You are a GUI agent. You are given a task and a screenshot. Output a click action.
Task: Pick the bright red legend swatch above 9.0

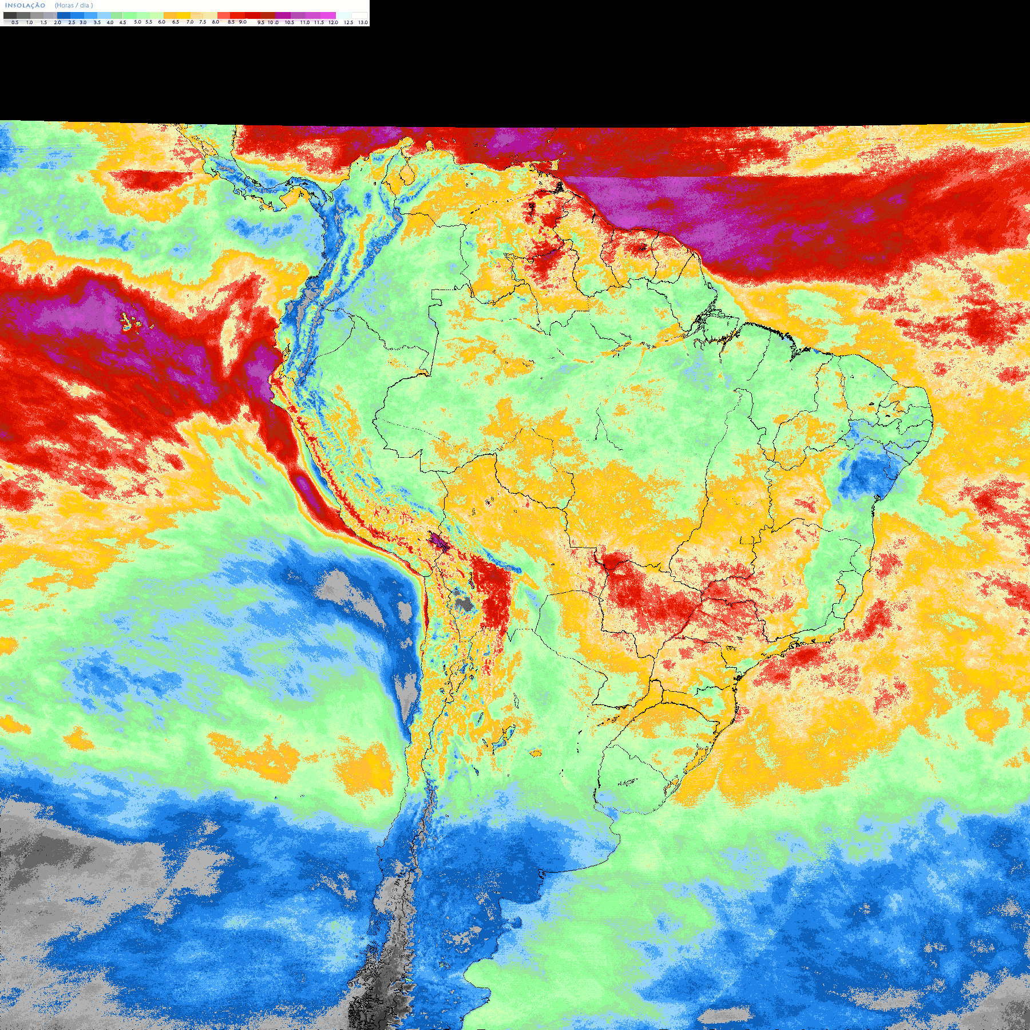tap(237, 15)
